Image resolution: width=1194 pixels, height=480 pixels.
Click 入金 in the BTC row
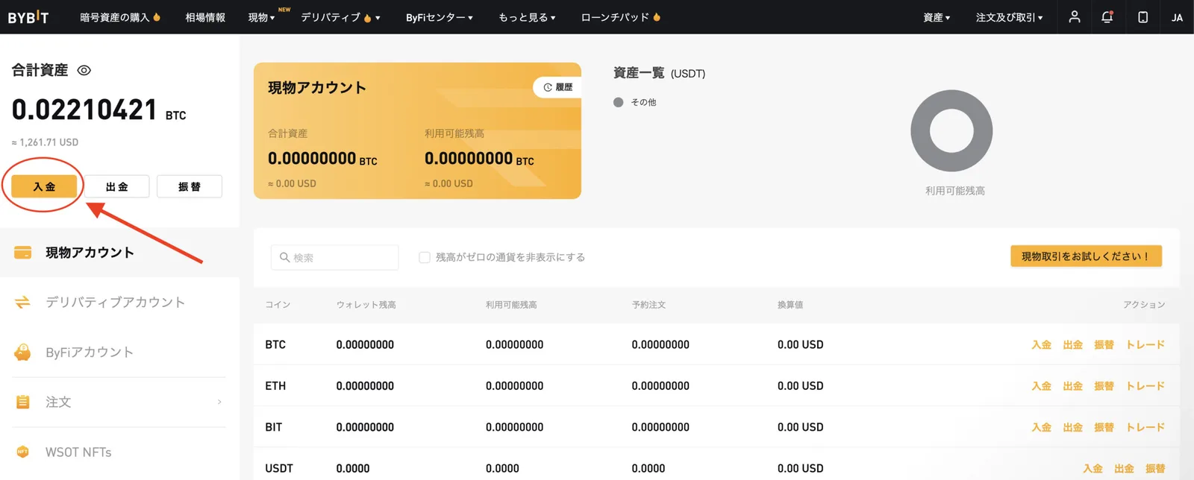coord(1041,344)
